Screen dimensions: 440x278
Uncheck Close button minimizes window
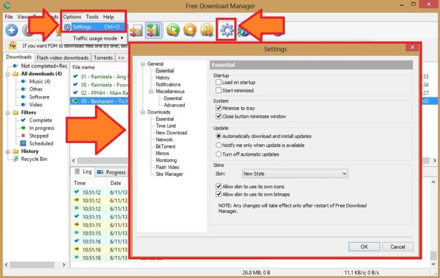(x=218, y=116)
